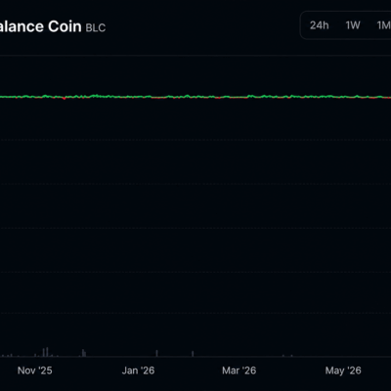Click the price line above Jan '26

pos(138,97)
